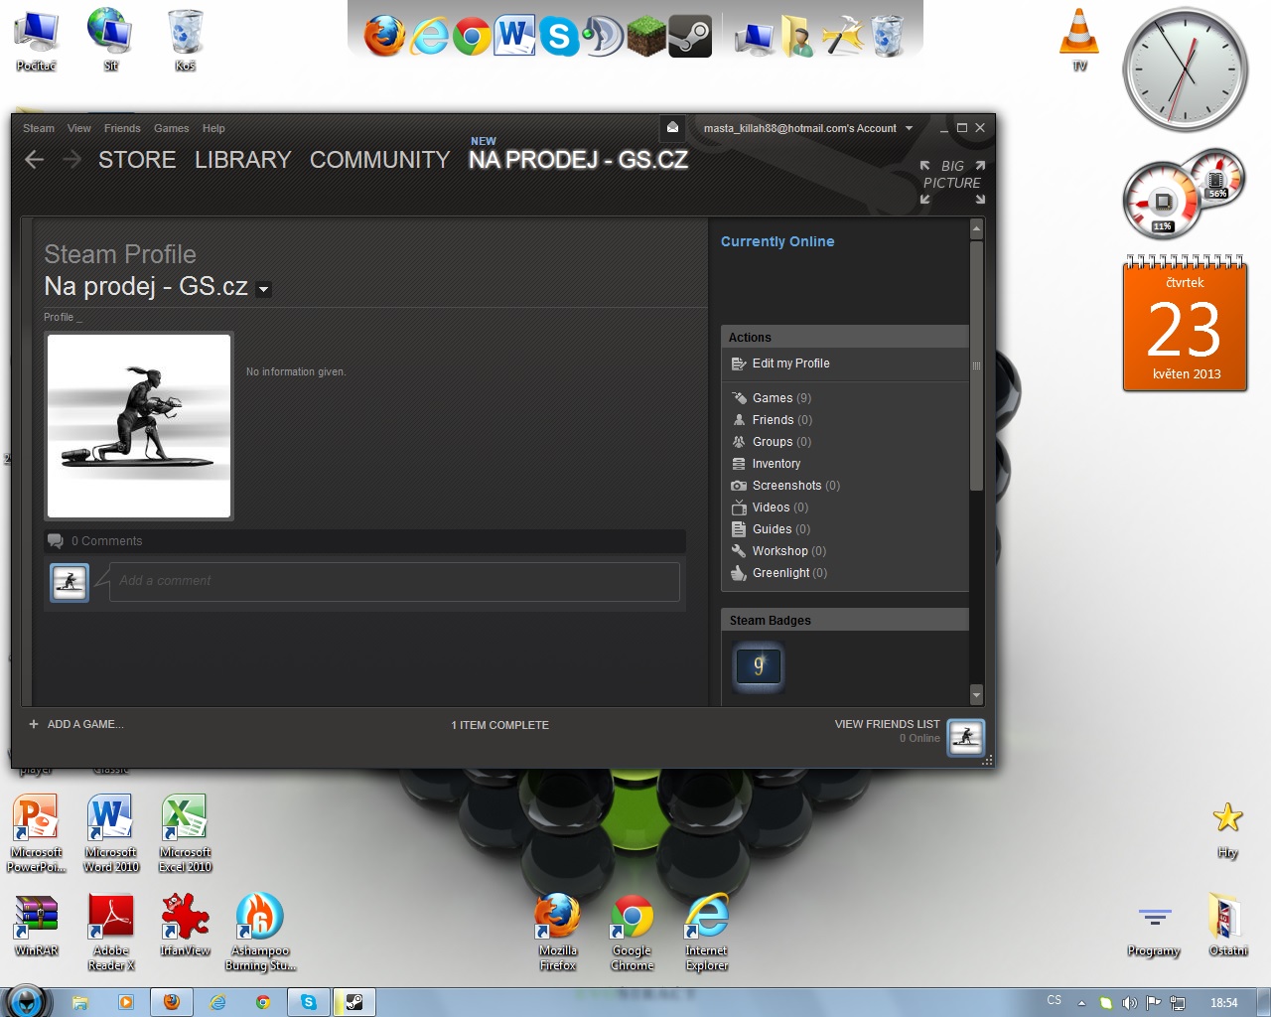1271x1017 pixels.
Task: Open VLC media player desktop icon
Action: (x=1079, y=35)
